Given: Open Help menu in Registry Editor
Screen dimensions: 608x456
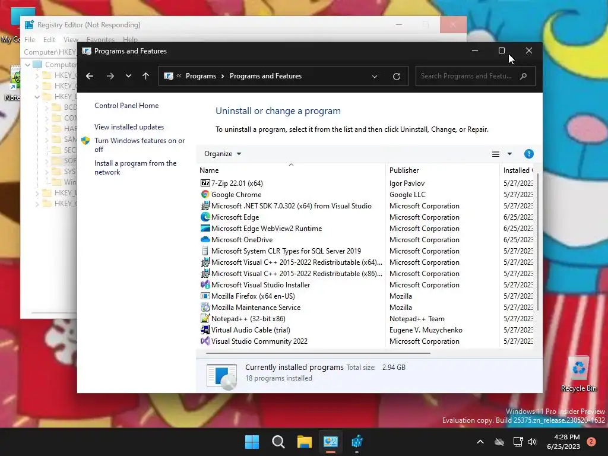Looking at the screenshot, I should 130,40.
